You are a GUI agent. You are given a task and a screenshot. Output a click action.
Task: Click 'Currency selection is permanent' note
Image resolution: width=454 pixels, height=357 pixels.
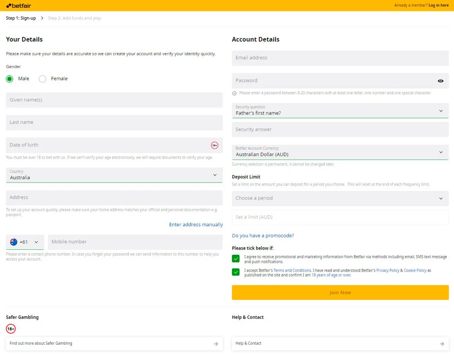point(283,164)
